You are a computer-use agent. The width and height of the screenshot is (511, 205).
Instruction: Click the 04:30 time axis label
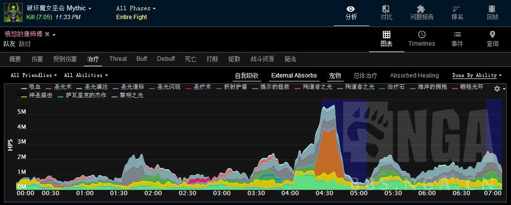(x=324, y=193)
